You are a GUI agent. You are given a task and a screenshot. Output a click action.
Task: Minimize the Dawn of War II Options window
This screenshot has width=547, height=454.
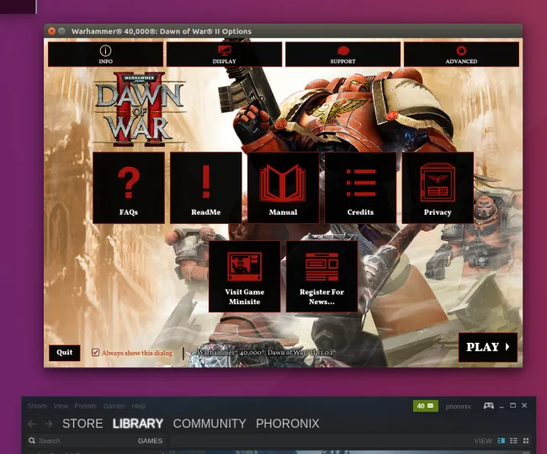click(x=61, y=31)
